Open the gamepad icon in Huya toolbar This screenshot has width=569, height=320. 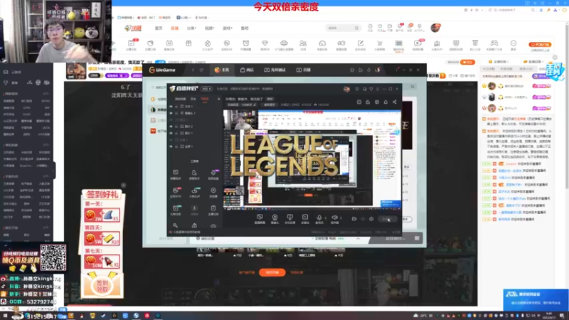click(x=494, y=43)
